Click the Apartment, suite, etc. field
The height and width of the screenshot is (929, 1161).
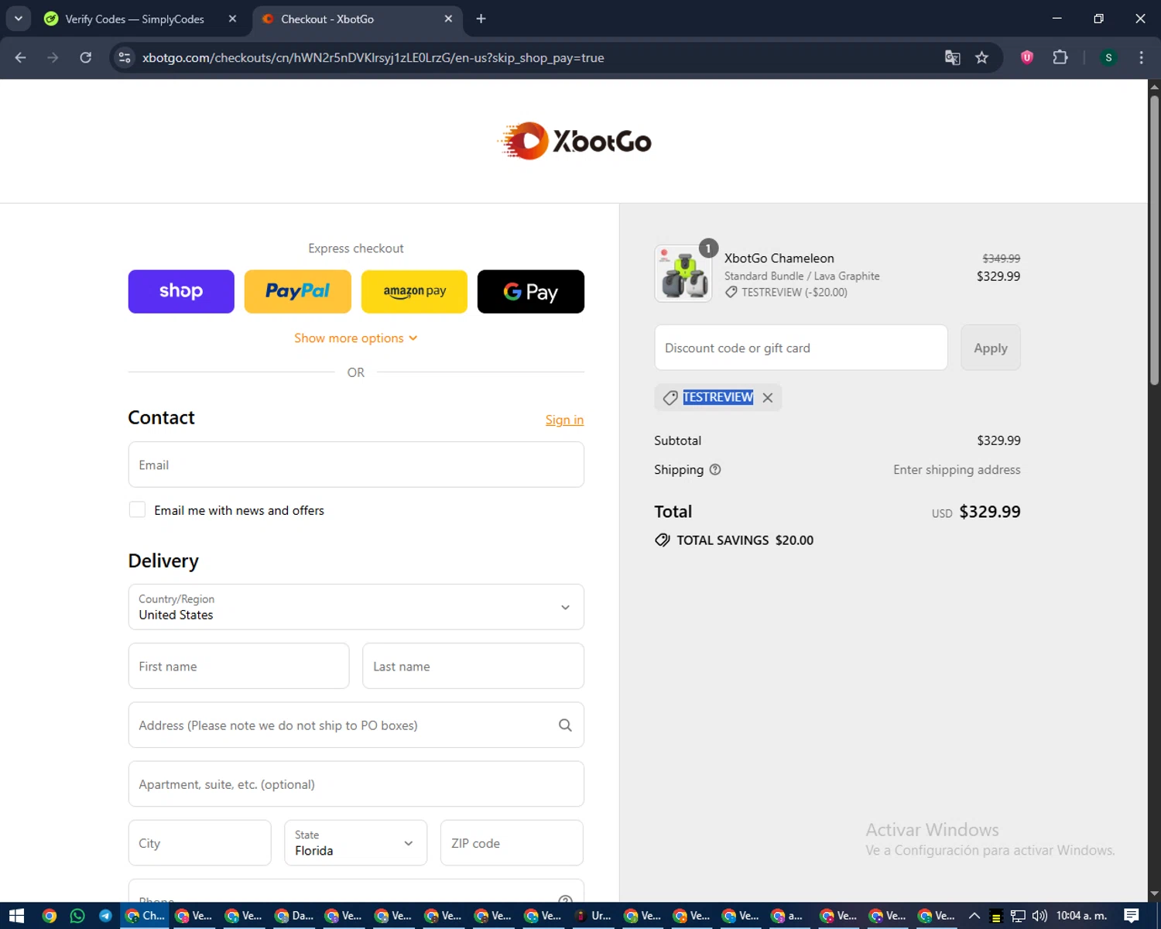click(x=356, y=784)
